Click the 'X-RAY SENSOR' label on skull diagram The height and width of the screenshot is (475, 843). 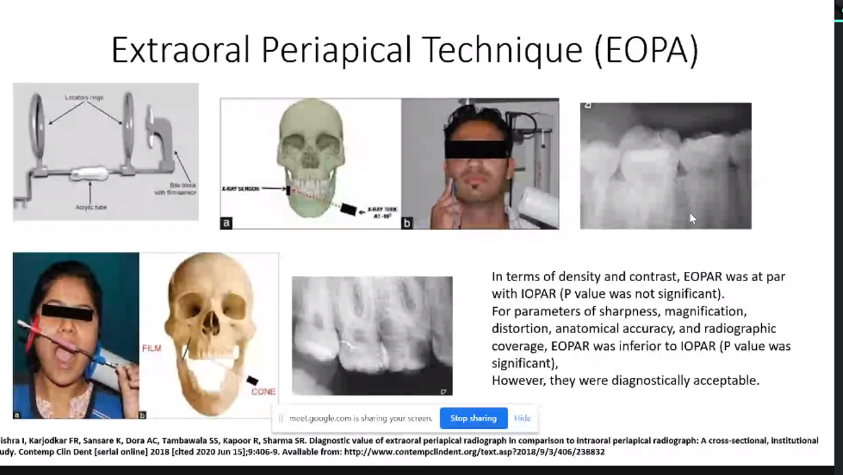pos(241,188)
